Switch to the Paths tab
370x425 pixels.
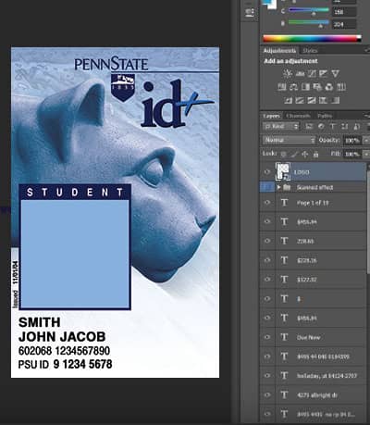[325, 116]
